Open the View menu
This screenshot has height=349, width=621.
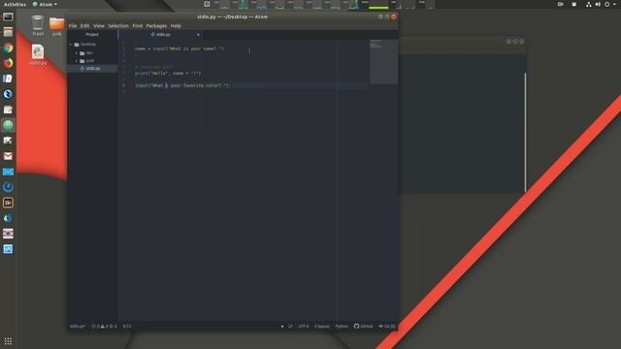click(x=99, y=26)
